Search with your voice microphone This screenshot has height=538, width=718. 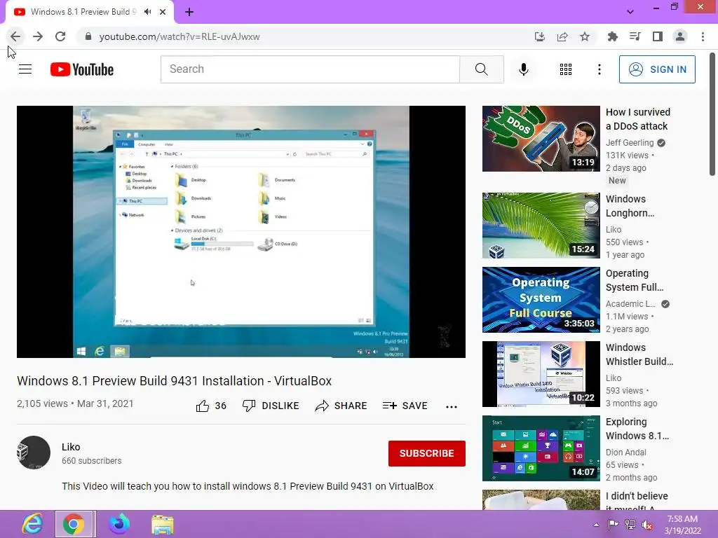point(523,69)
